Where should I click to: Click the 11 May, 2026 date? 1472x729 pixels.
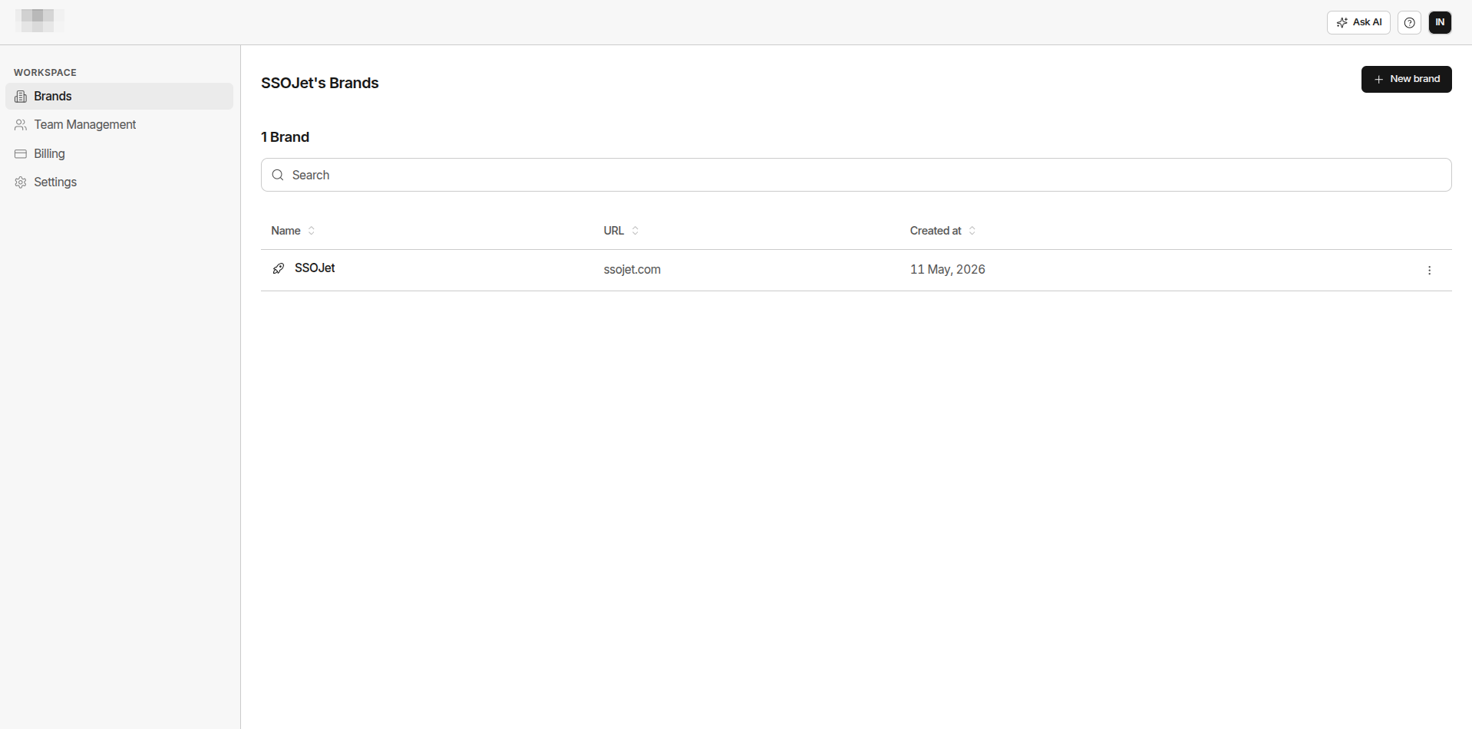947,270
